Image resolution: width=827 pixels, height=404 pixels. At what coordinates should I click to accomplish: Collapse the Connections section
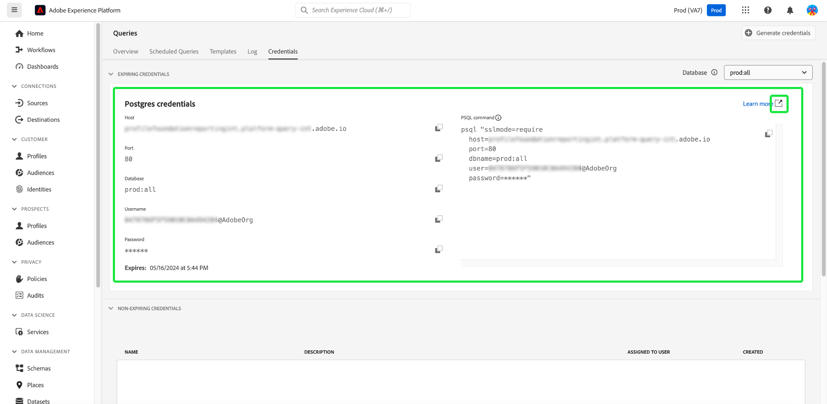tap(14, 86)
